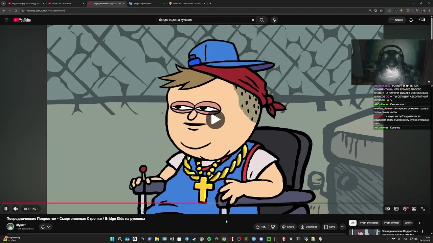Open the Windows Start button
The height and width of the screenshot is (243, 433).
point(112,239)
